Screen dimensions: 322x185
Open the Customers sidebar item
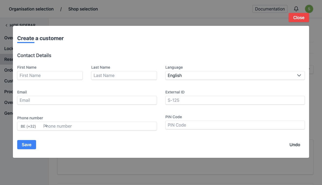pyautogui.click(x=8, y=81)
